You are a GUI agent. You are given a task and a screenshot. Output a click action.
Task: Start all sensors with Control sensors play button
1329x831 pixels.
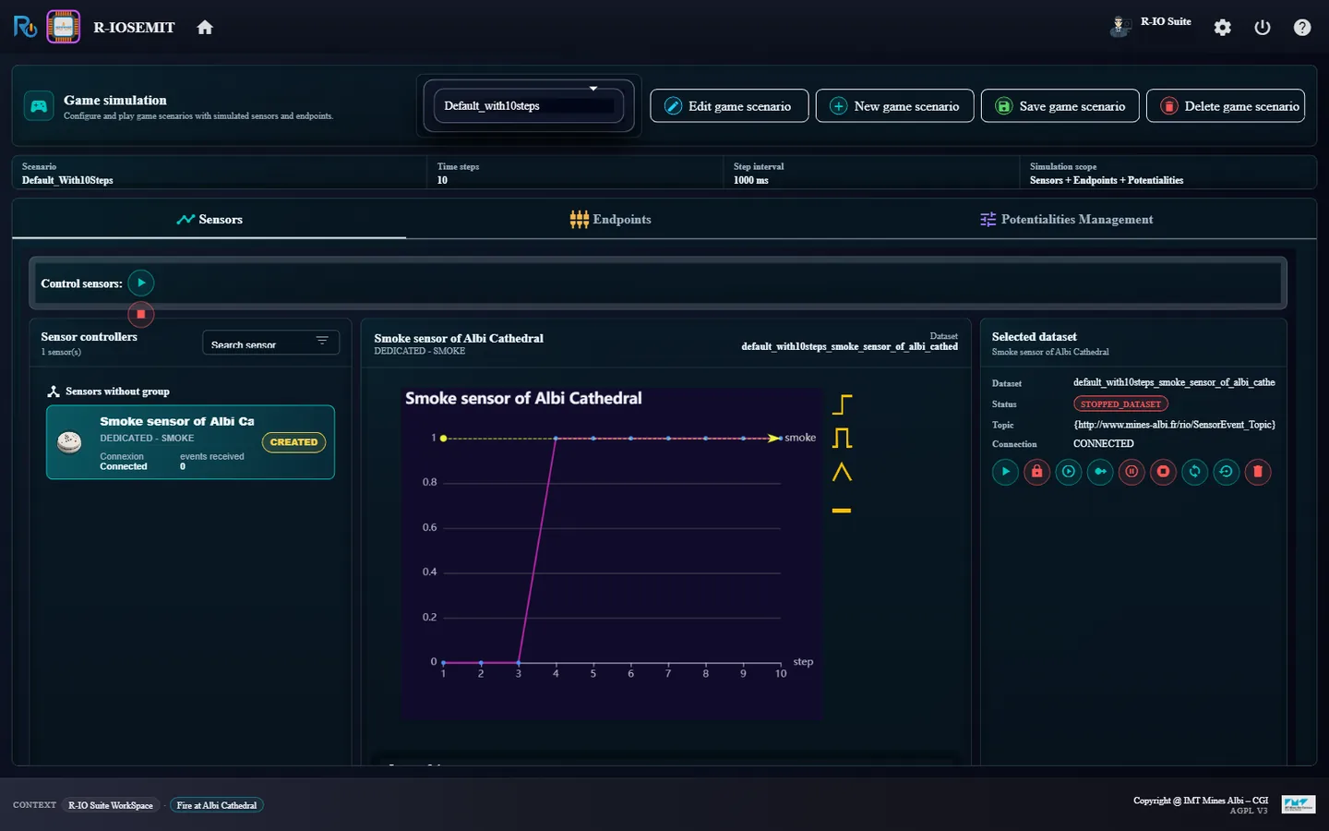pos(141,283)
